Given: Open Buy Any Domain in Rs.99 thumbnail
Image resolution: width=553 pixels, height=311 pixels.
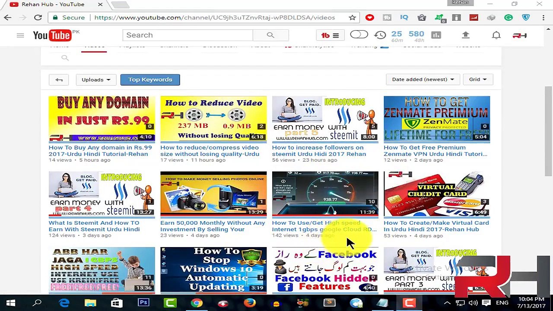Looking at the screenshot, I should click(x=102, y=119).
